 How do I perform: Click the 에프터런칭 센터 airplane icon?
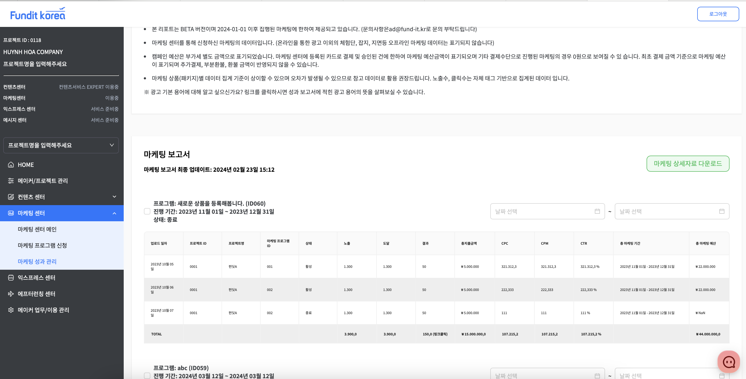(x=11, y=294)
